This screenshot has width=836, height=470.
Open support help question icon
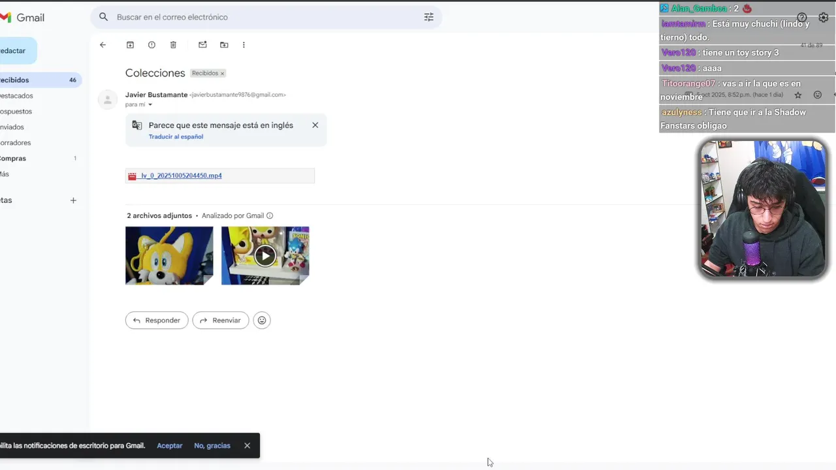(x=802, y=18)
